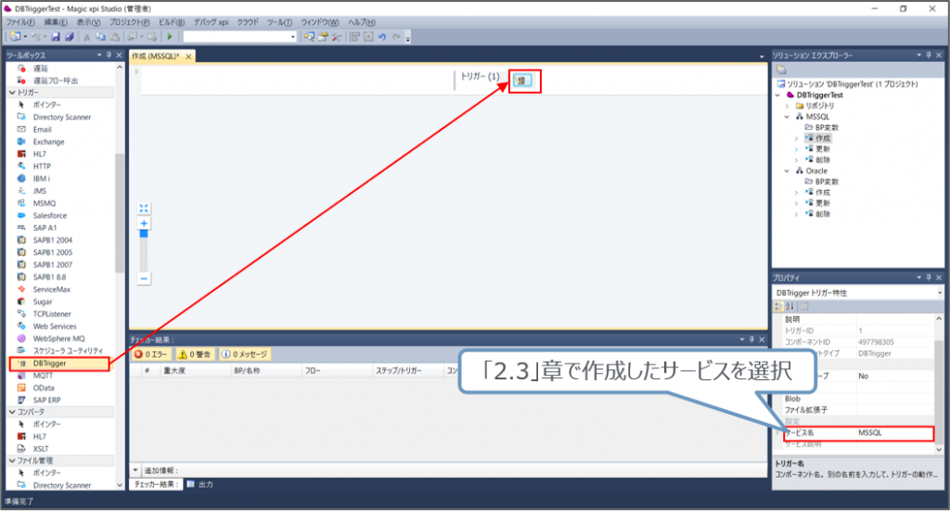Click the trigger icon on the canvas
The width and height of the screenshot is (950, 511).
pos(521,80)
